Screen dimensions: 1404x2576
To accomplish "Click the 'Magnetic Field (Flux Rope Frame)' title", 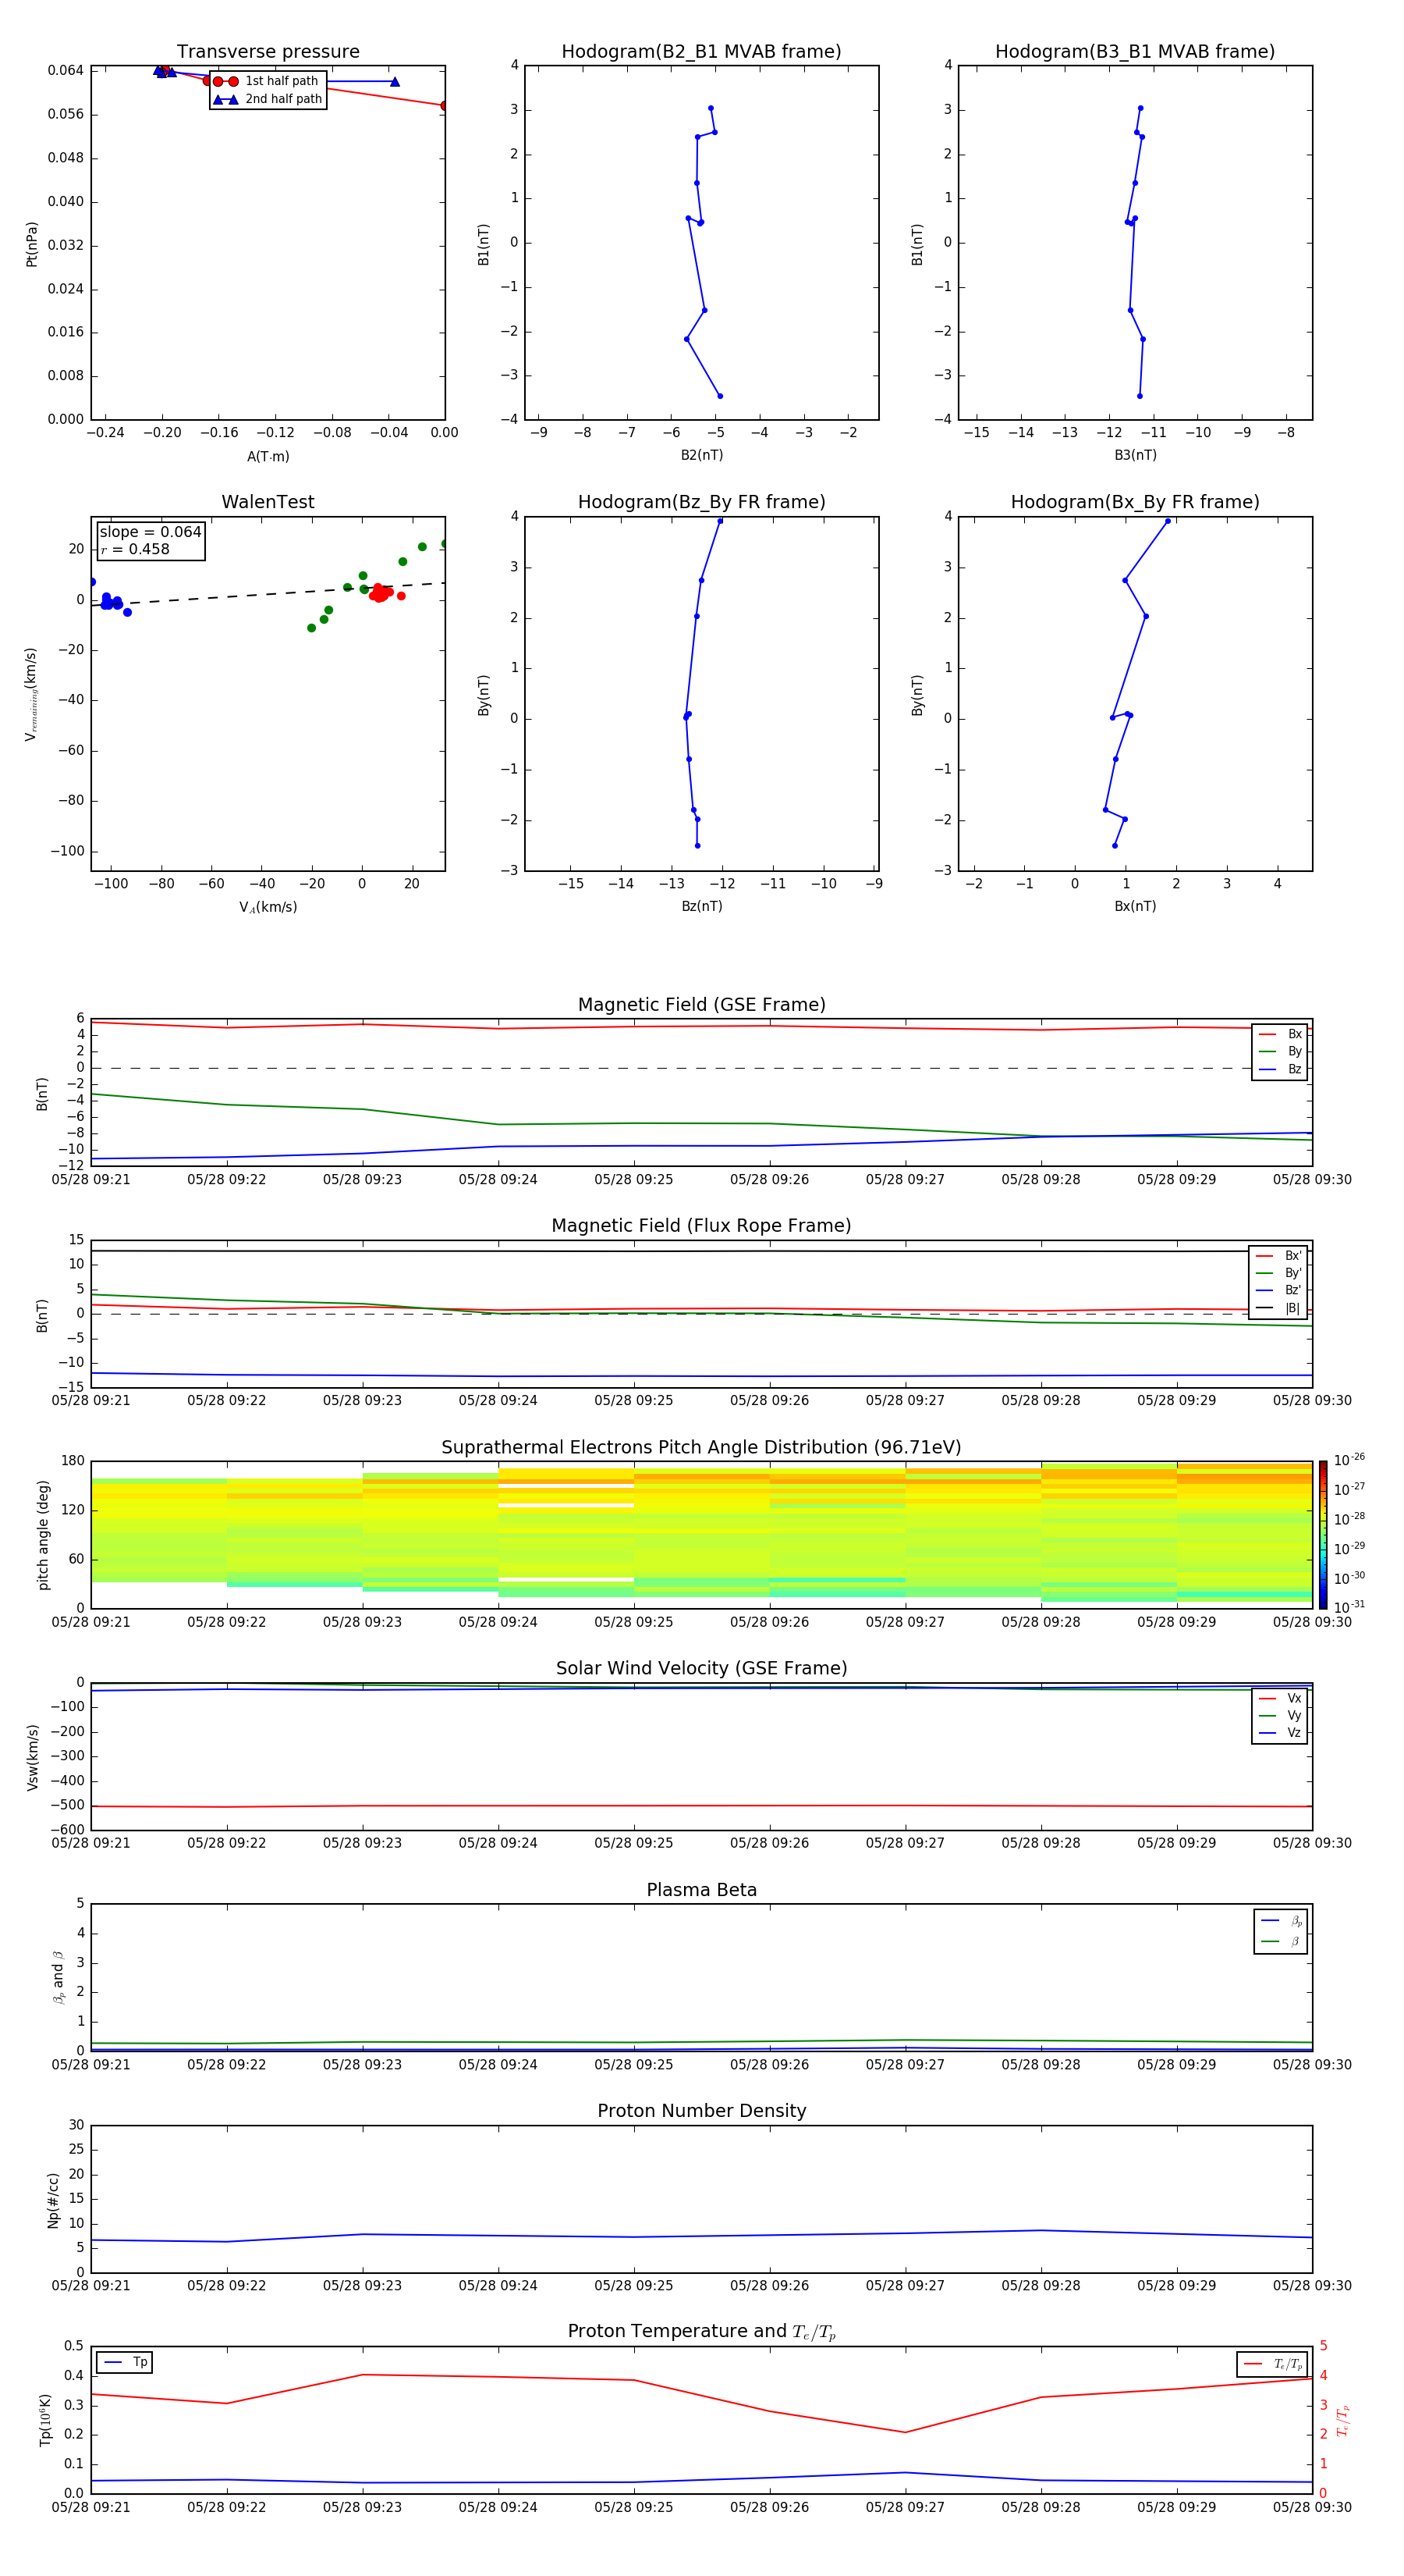I will 701,1226.
